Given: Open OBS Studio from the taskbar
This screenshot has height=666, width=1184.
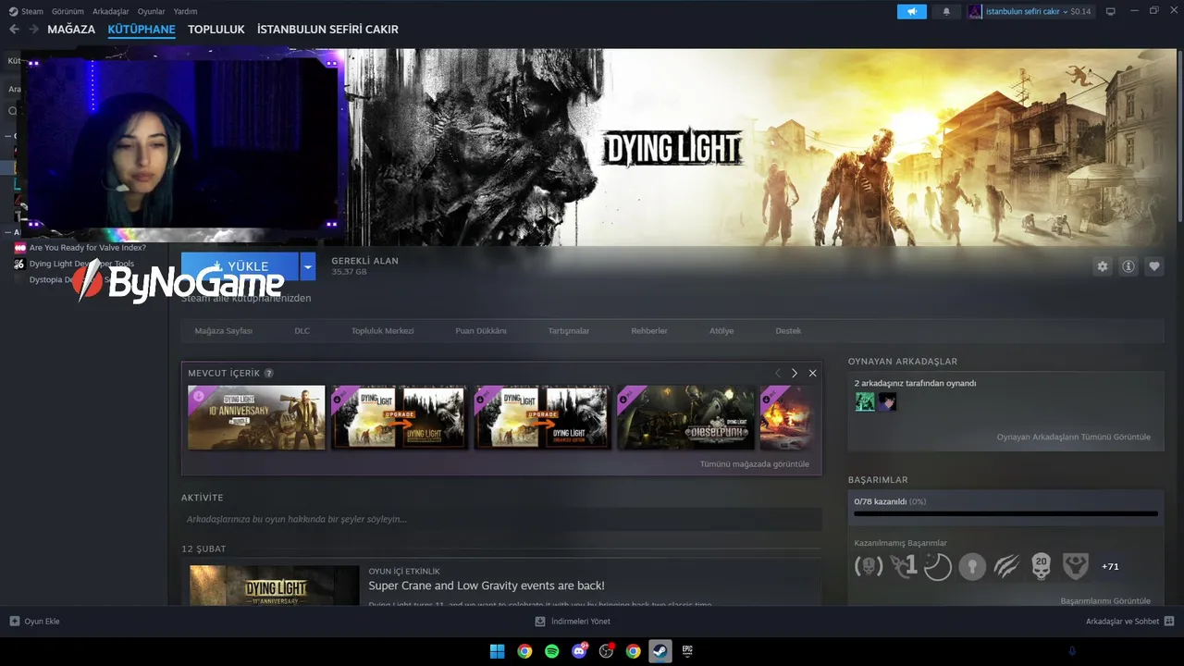Looking at the screenshot, I should tap(607, 651).
